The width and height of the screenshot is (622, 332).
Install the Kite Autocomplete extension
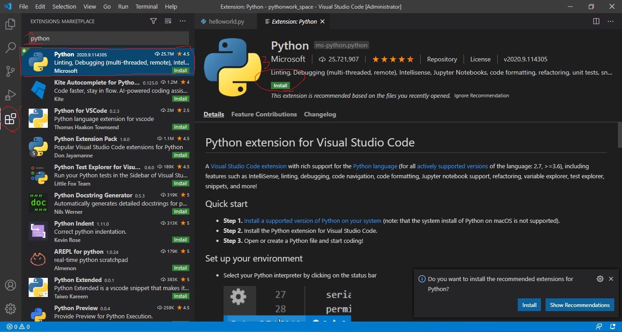[x=181, y=99]
